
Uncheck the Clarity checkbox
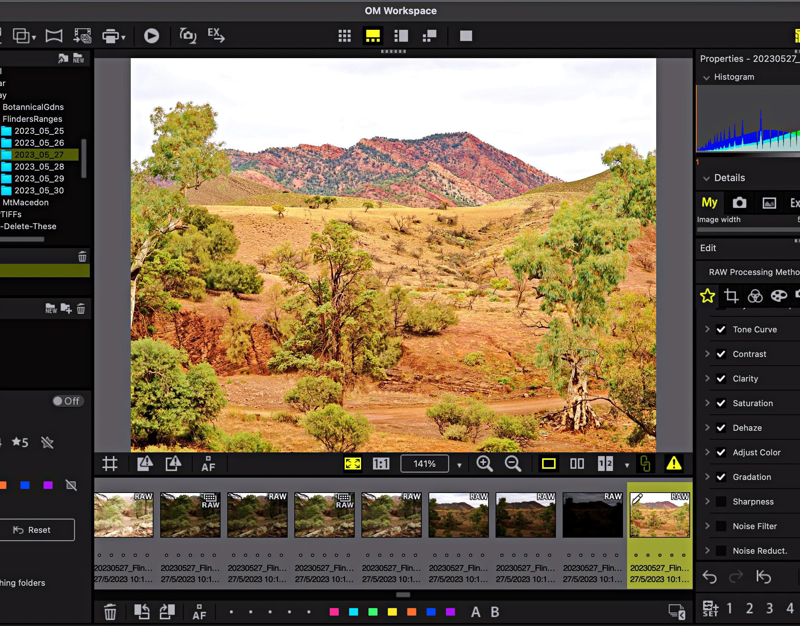[721, 379]
